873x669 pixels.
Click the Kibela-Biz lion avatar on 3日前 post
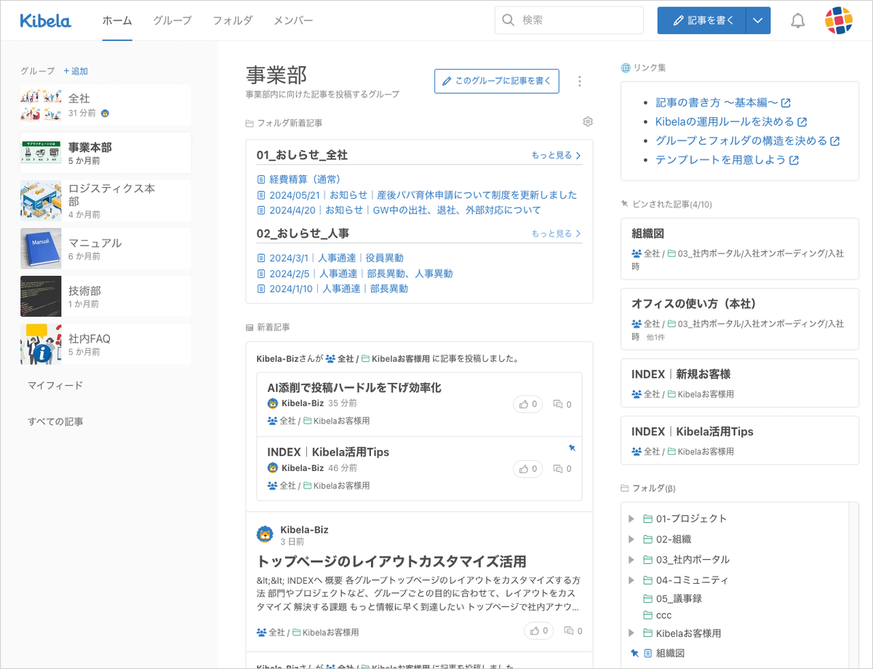click(x=265, y=535)
